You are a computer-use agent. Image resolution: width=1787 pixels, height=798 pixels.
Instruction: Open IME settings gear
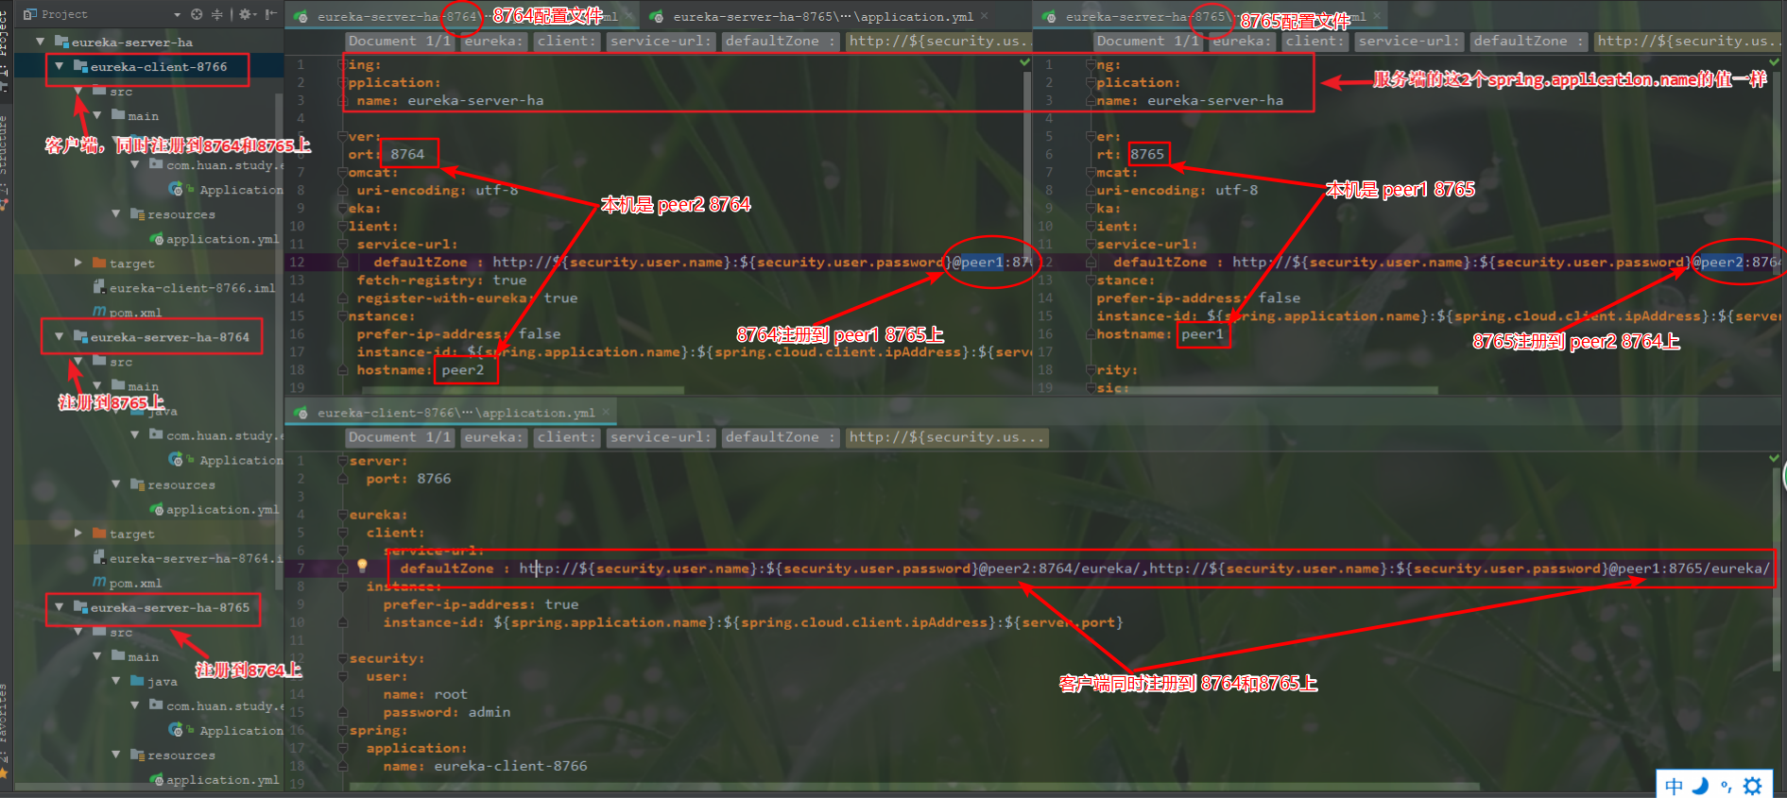click(1753, 786)
